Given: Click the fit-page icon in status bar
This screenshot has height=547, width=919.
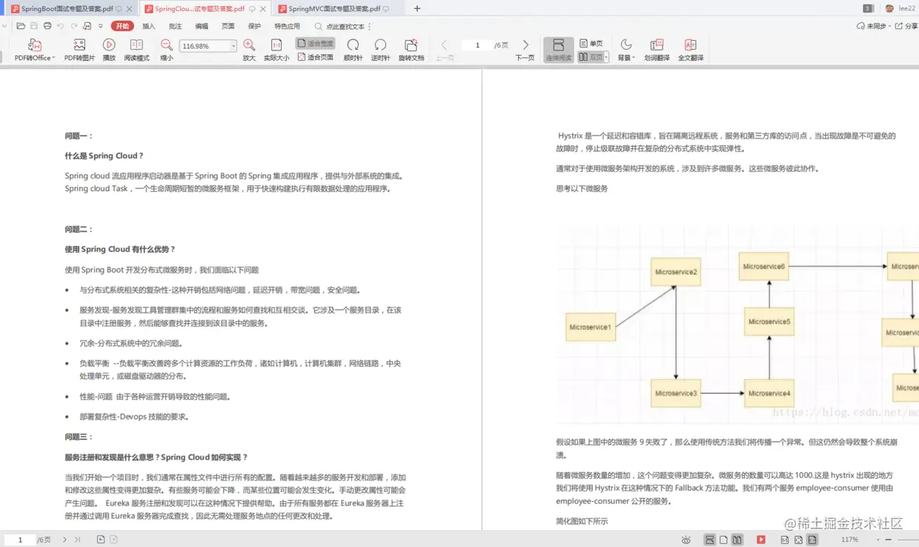Looking at the screenshot, I should click(x=797, y=540).
